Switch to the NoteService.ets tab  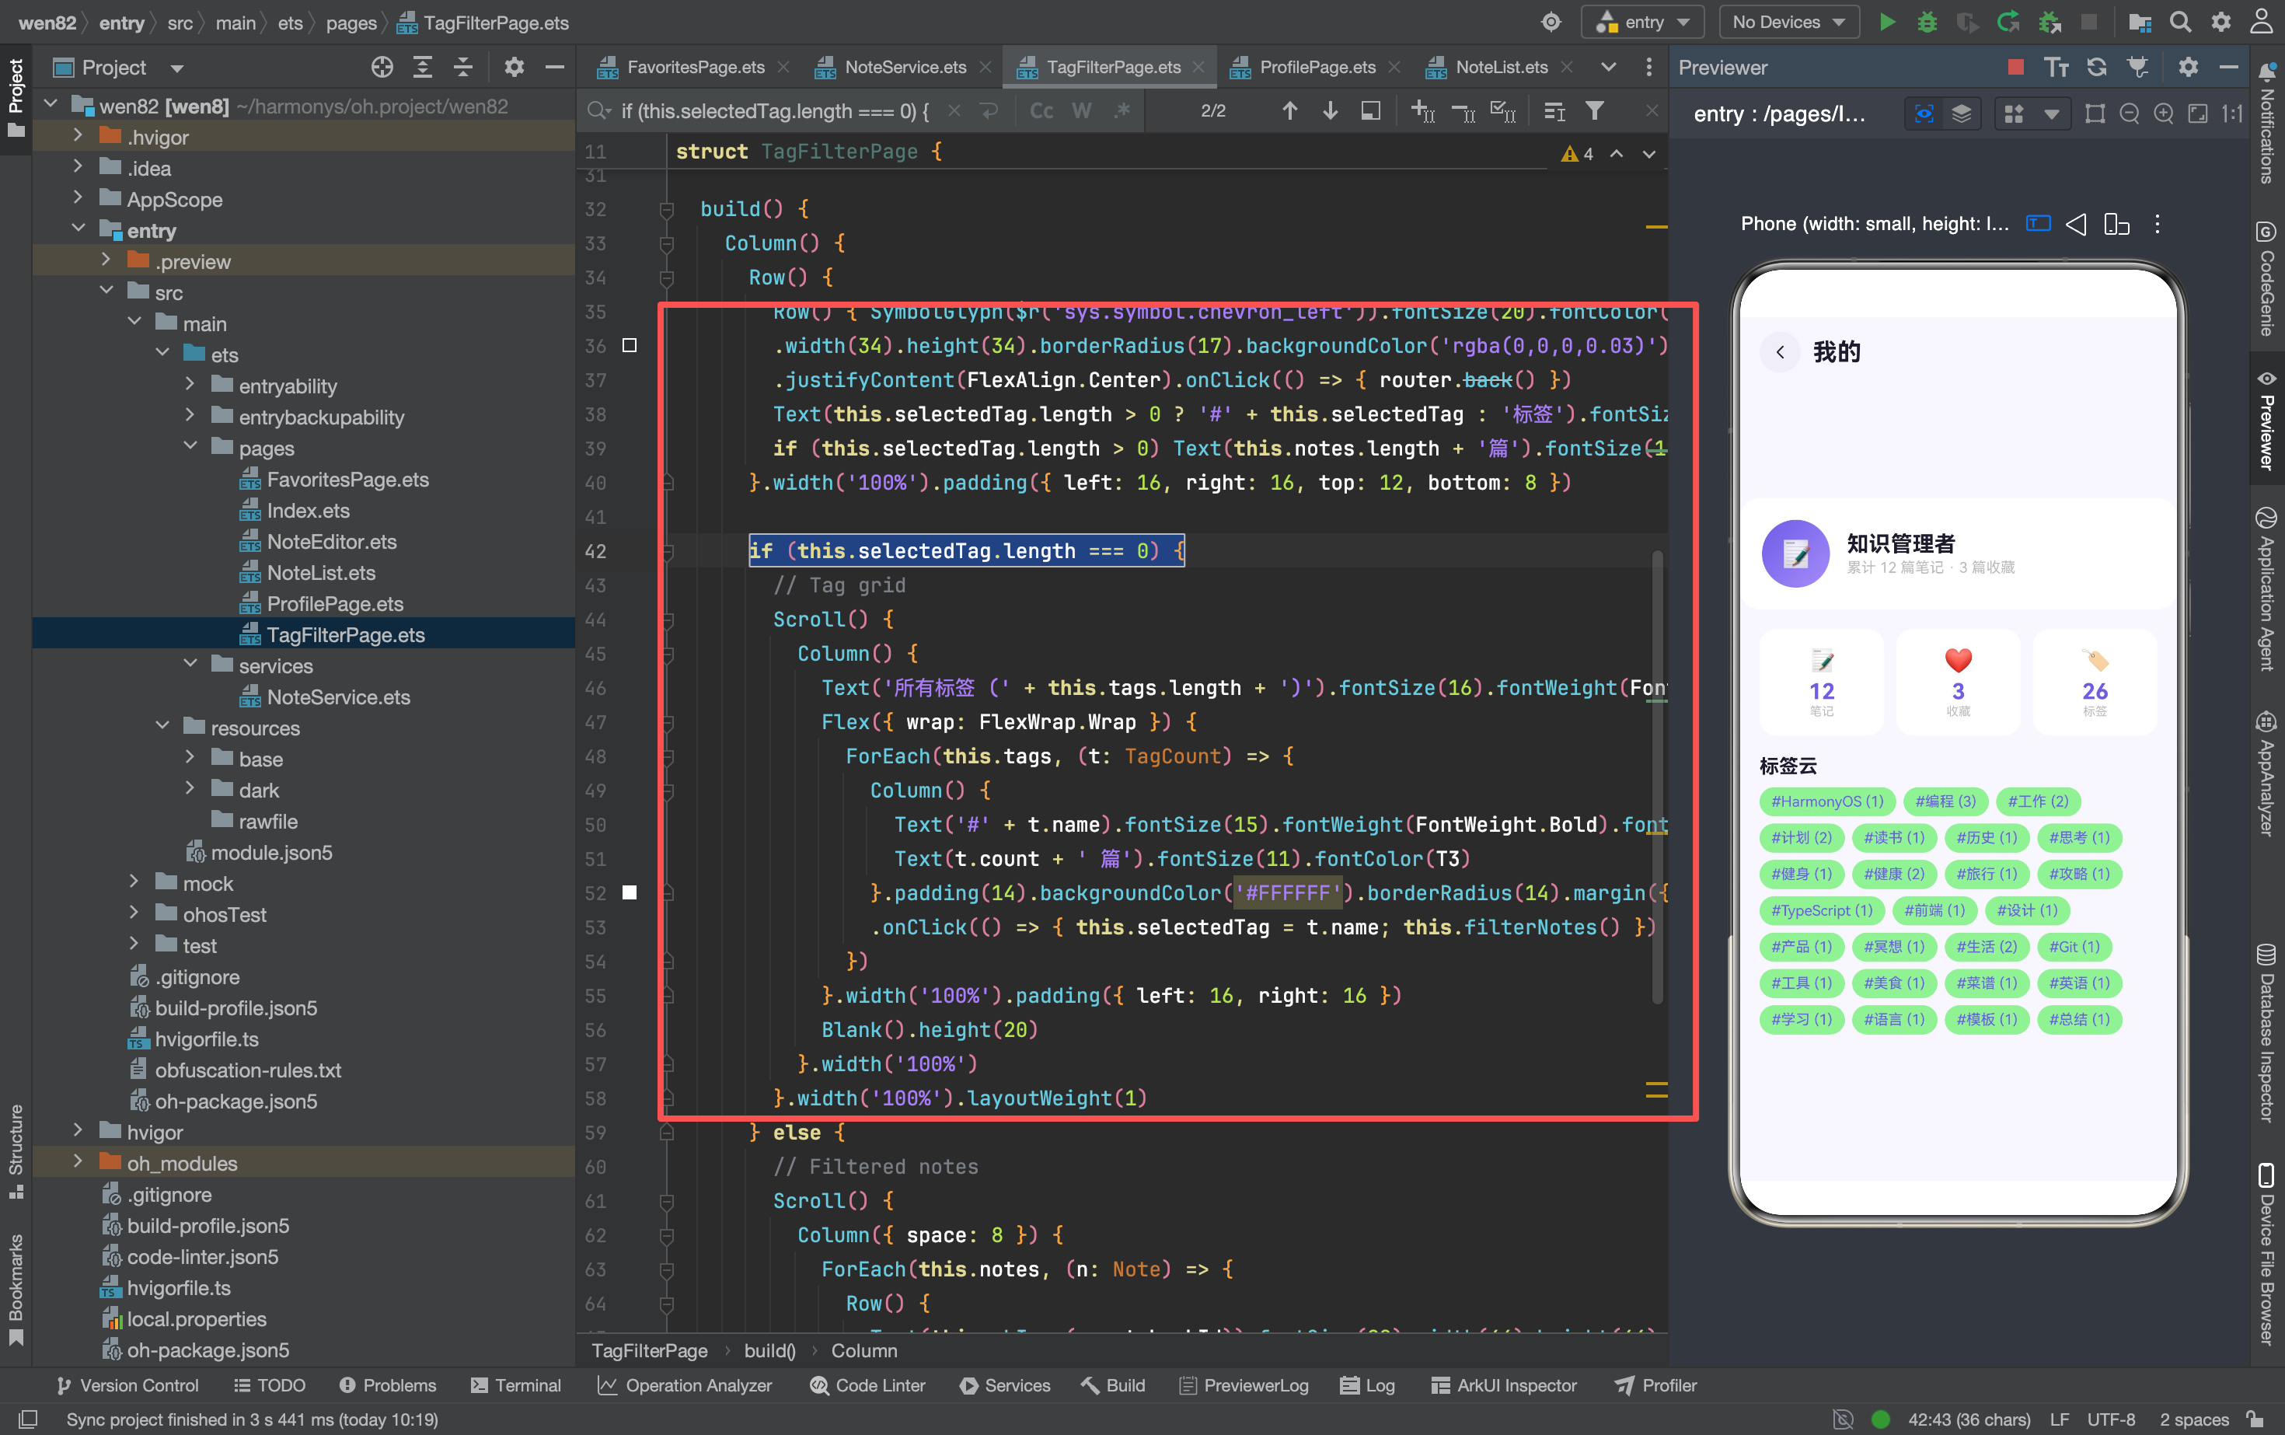click(905, 66)
